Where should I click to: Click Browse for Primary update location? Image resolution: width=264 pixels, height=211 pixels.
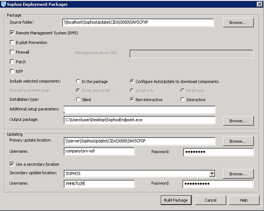238,141
